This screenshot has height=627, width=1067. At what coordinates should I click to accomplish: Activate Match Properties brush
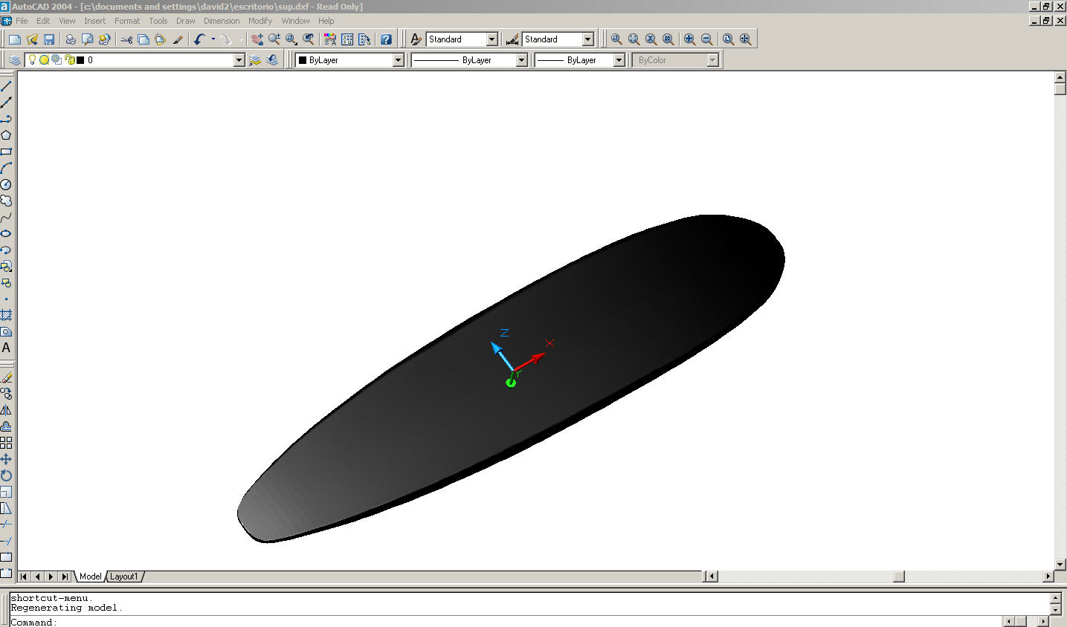[178, 39]
